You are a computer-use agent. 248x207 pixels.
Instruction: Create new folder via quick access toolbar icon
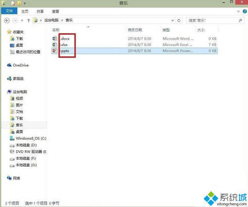(x=19, y=3)
